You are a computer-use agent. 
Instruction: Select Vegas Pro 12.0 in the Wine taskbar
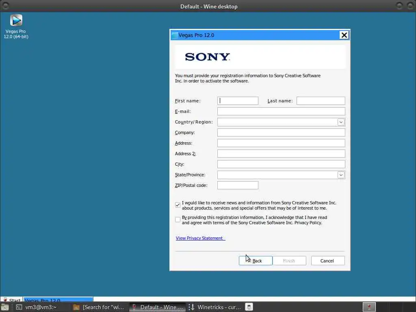pos(58,299)
